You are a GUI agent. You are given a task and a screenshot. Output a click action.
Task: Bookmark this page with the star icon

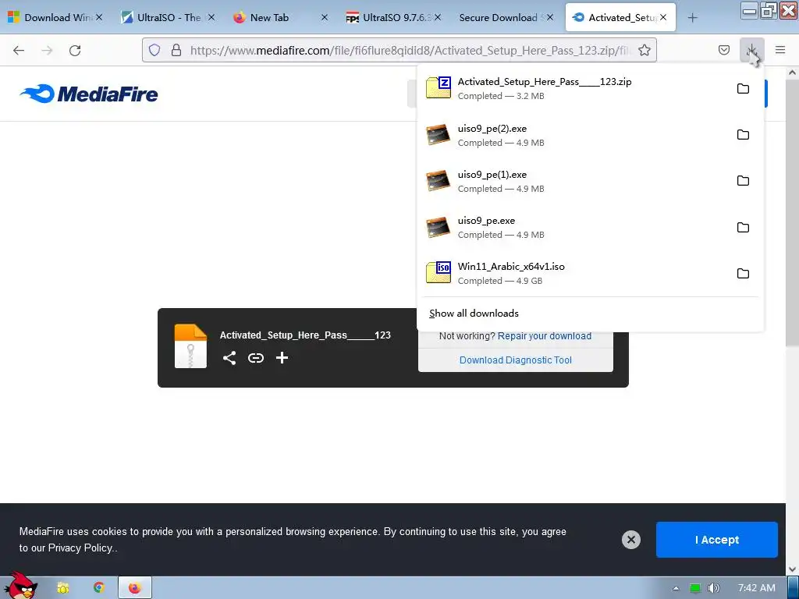pyautogui.click(x=645, y=50)
